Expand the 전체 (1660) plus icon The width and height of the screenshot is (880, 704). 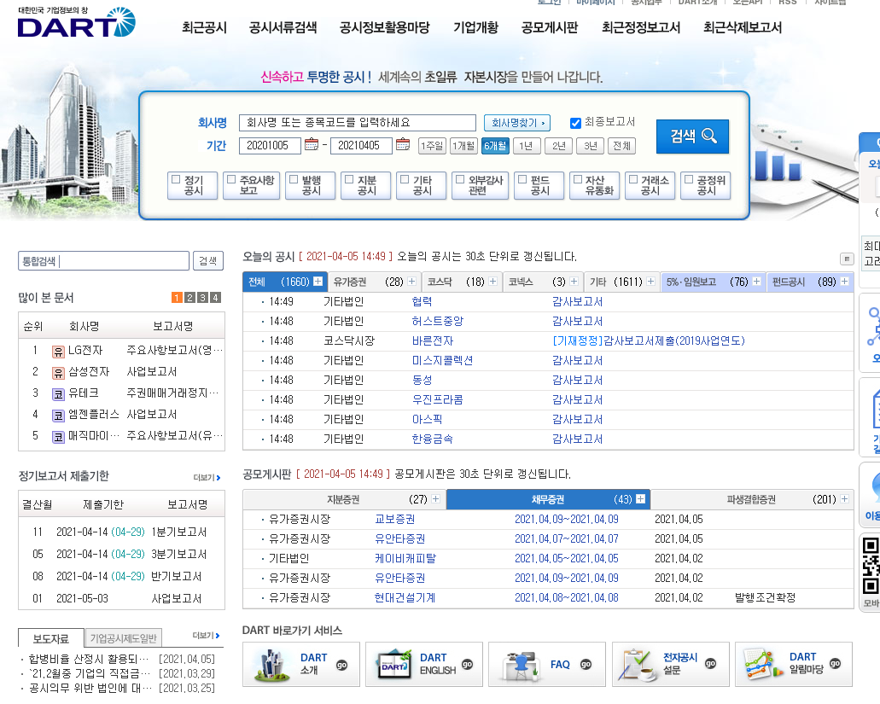[x=318, y=281]
